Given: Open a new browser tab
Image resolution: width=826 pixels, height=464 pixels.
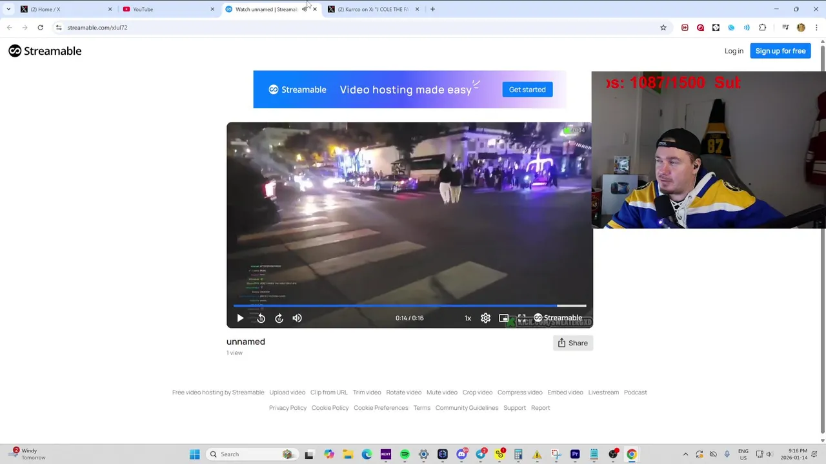Looking at the screenshot, I should [x=432, y=9].
